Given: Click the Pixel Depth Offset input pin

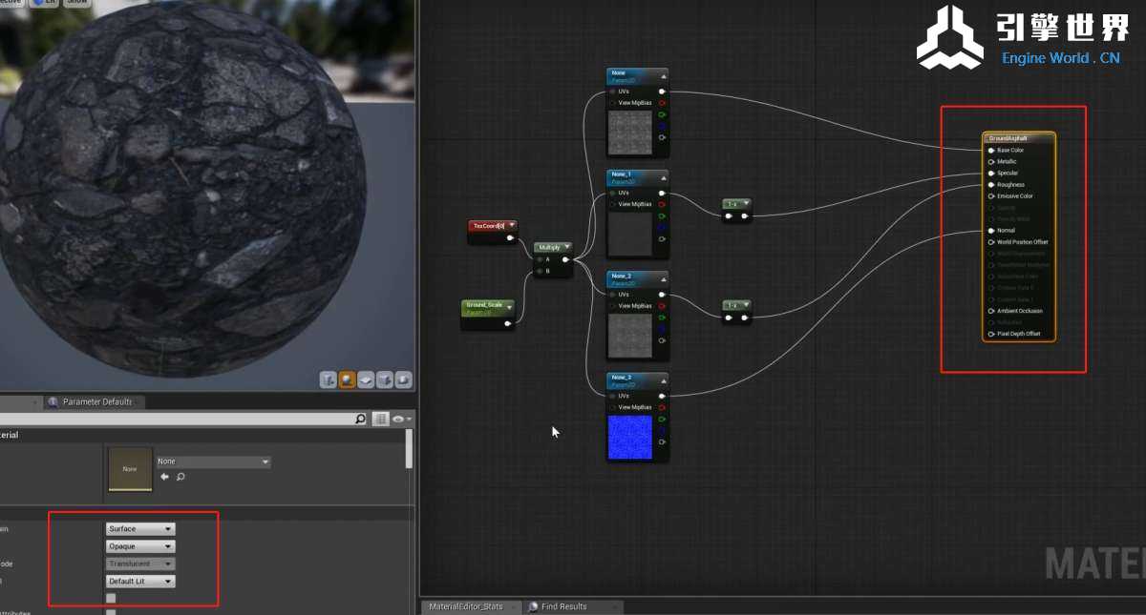Looking at the screenshot, I should coord(991,334).
